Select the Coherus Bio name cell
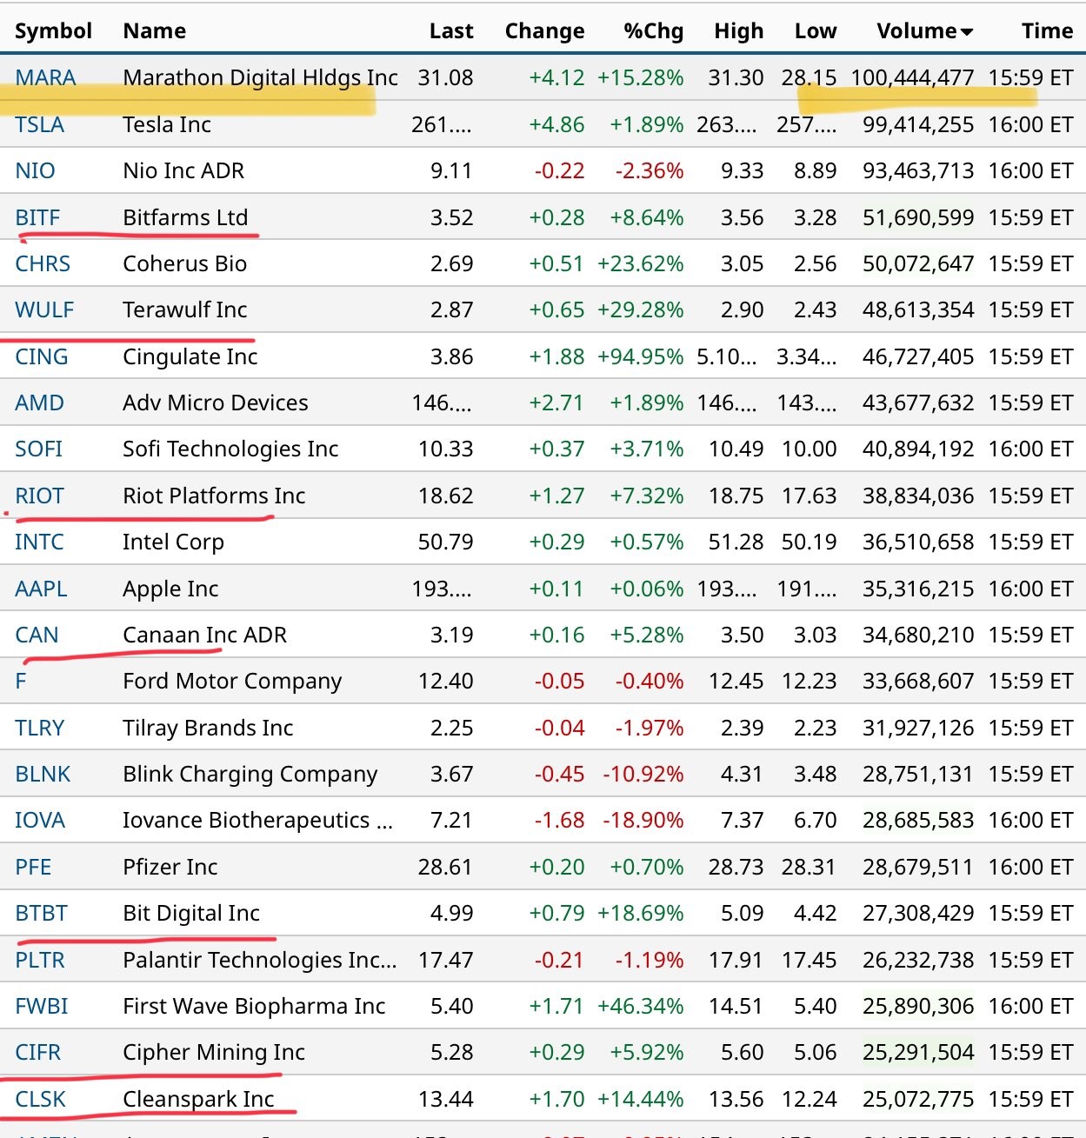The image size is (1086, 1138). click(185, 263)
